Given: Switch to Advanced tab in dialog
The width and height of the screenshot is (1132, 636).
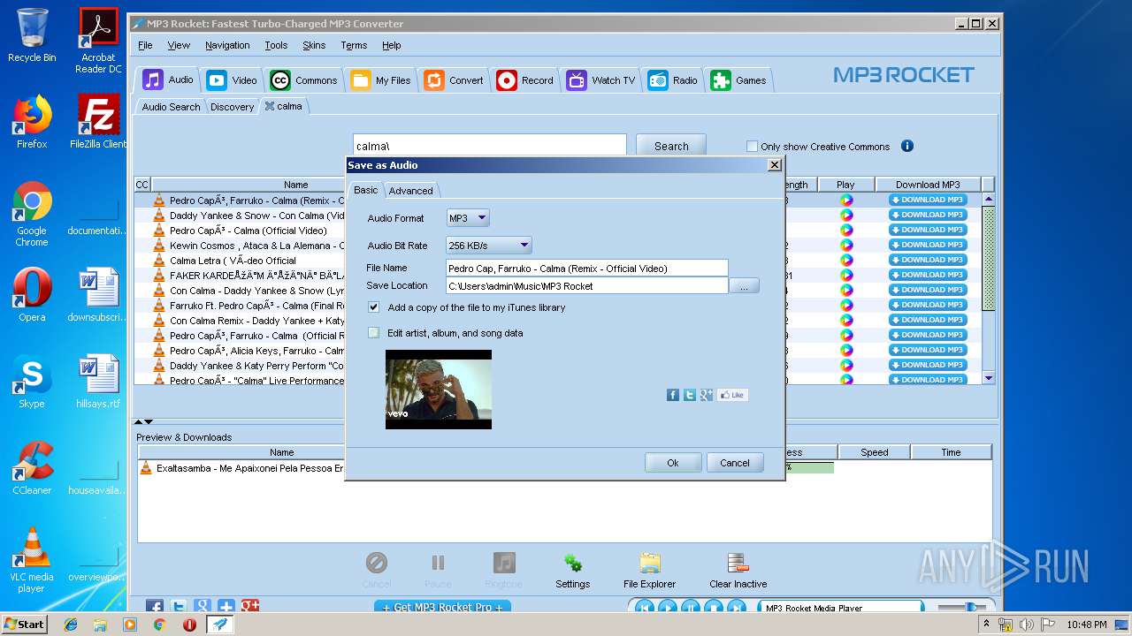Looking at the screenshot, I should click(x=411, y=191).
